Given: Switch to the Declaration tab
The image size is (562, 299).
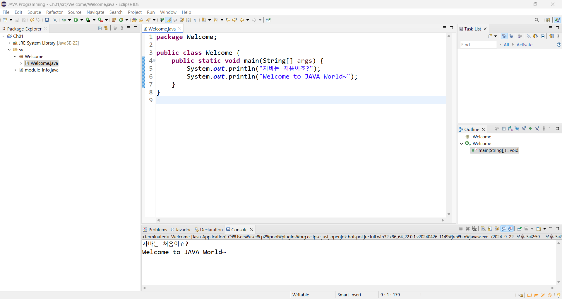Looking at the screenshot, I should coord(209,230).
